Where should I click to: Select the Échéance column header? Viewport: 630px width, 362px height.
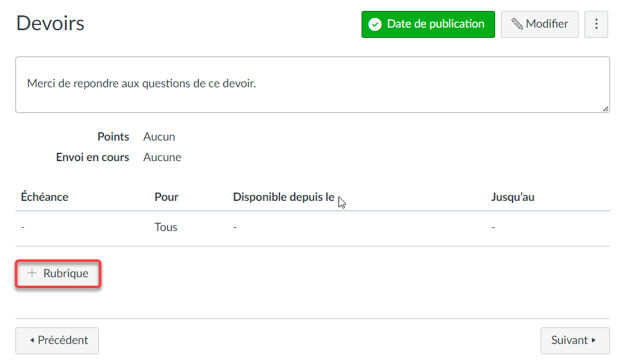pyautogui.click(x=44, y=197)
